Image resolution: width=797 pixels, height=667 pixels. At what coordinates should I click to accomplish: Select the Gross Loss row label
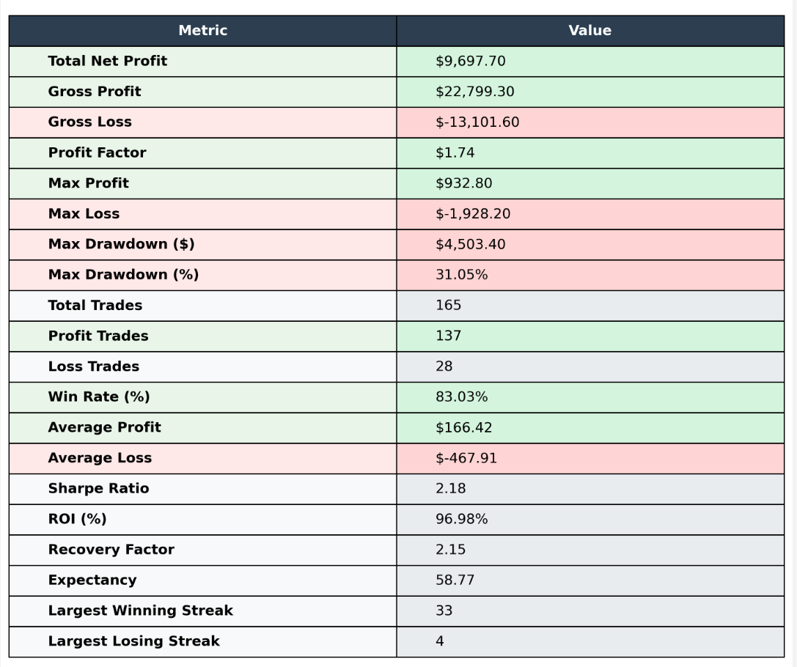point(89,122)
